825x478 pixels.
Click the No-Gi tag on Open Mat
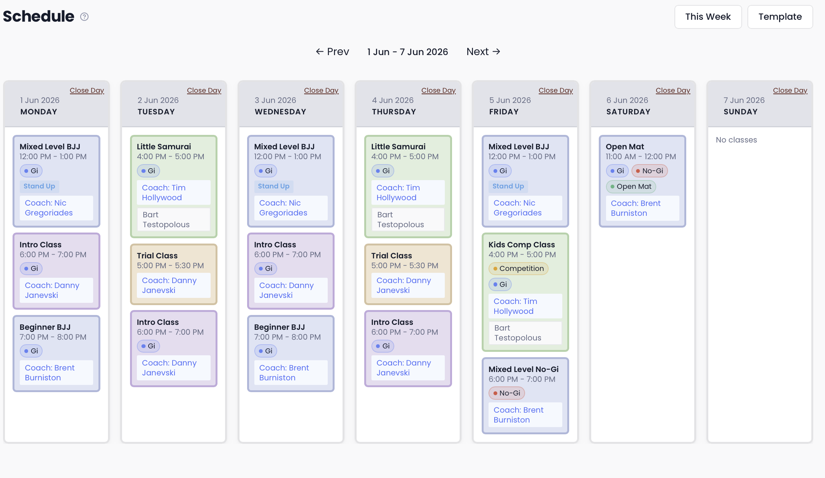[x=649, y=171]
